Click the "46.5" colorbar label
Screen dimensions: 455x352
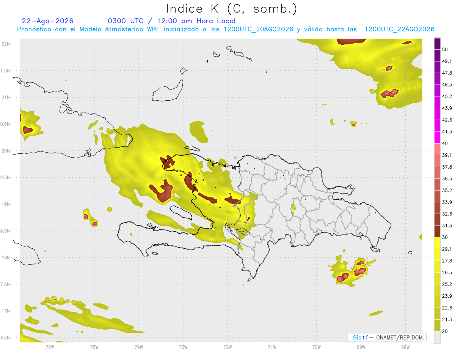[x=447, y=85]
